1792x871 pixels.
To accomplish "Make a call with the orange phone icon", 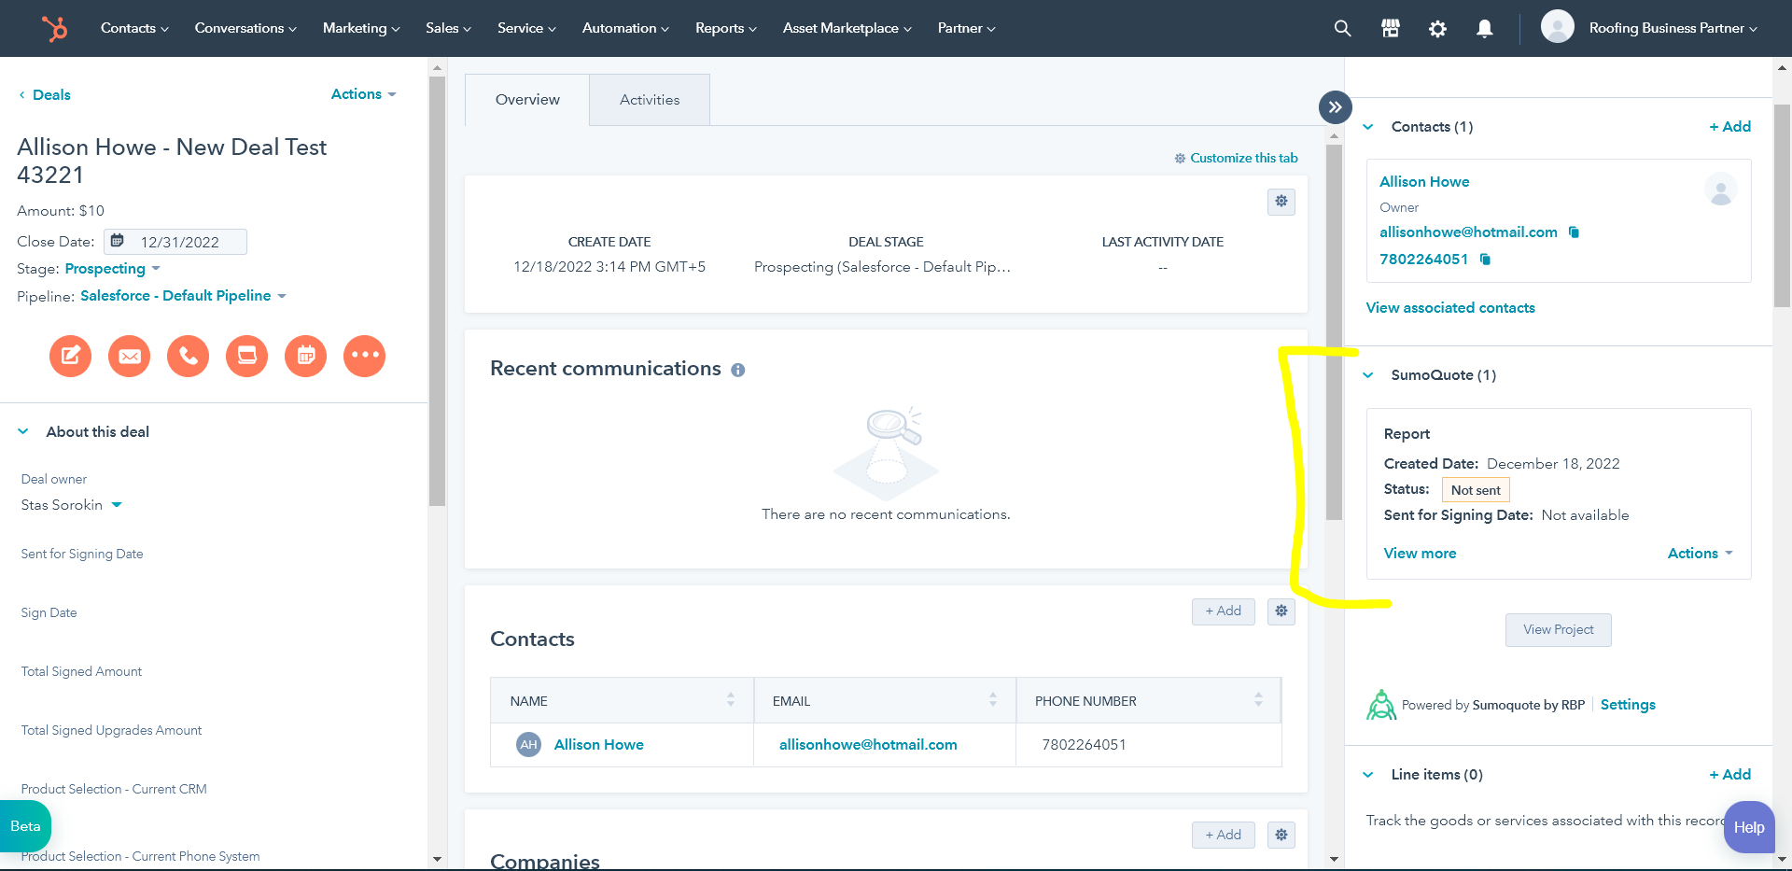I will [188, 356].
